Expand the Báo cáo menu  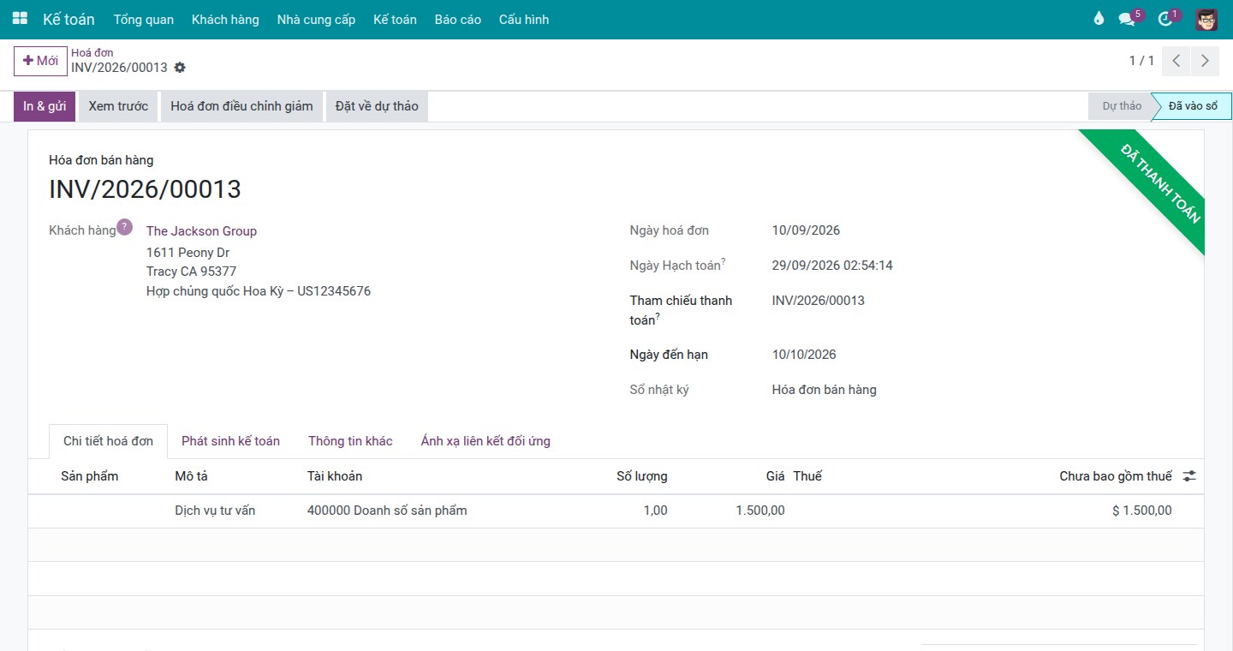click(458, 19)
